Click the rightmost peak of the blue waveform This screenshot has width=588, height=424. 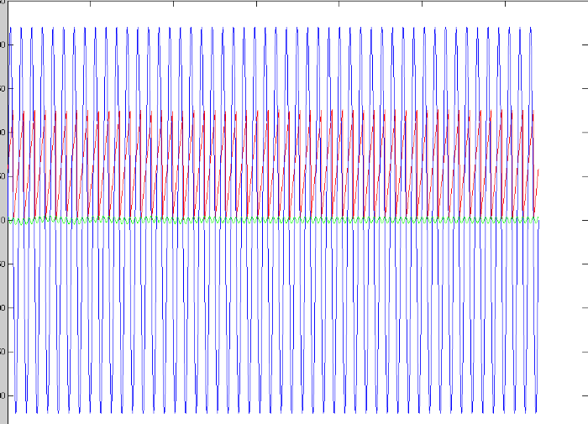(x=531, y=29)
